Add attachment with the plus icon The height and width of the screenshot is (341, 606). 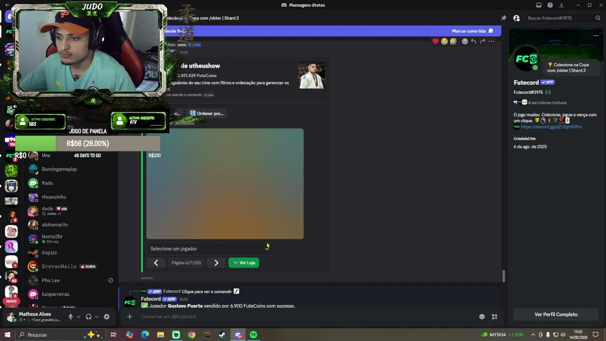click(129, 317)
